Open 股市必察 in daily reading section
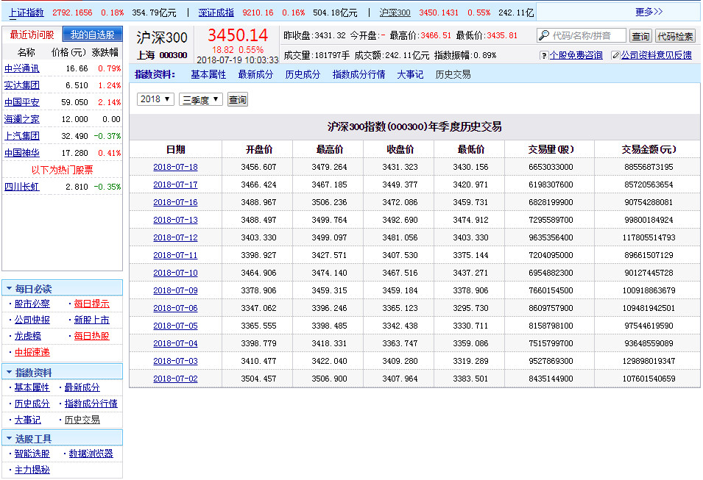 pyautogui.click(x=32, y=304)
